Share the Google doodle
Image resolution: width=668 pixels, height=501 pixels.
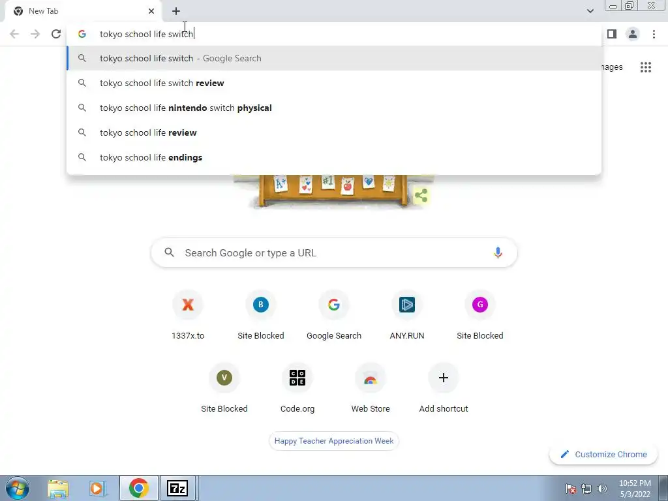[x=421, y=196]
